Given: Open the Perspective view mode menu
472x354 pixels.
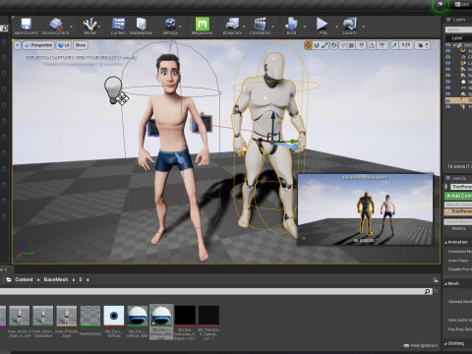Looking at the screenshot, I should coord(38,45).
